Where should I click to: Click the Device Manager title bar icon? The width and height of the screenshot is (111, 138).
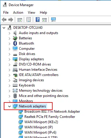point(5,5)
